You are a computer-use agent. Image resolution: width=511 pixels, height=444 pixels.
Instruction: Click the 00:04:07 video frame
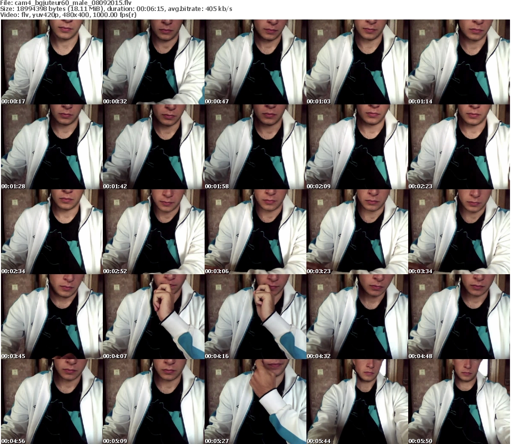(x=154, y=317)
